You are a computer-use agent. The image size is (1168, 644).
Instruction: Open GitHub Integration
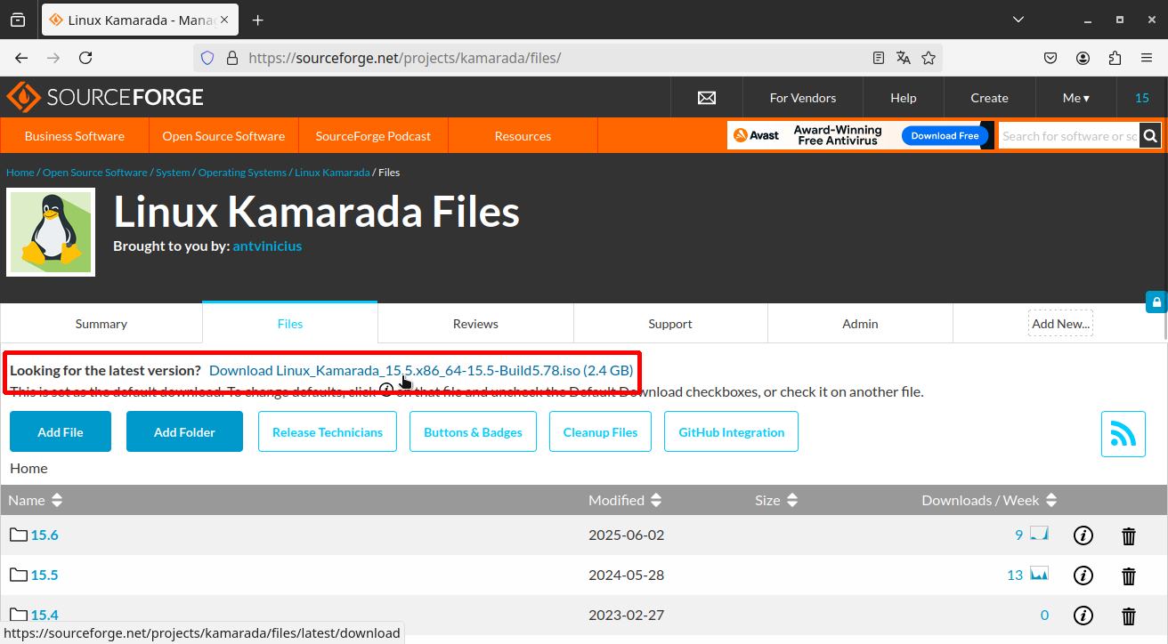pyautogui.click(x=731, y=431)
